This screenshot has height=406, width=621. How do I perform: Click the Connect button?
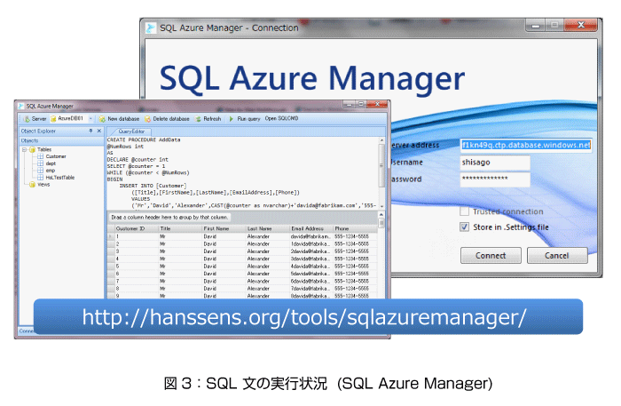[x=491, y=256]
